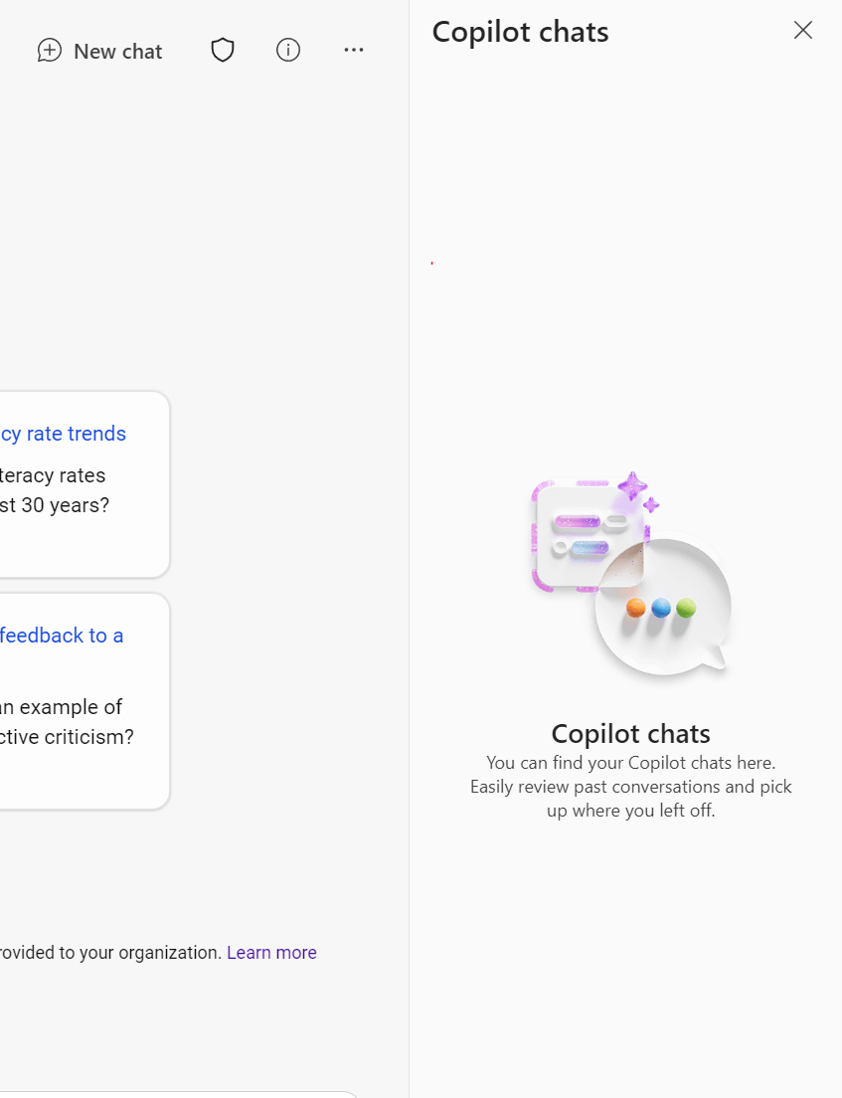Screen dimensions: 842x1098
Task: Choose the literacy rates 30 years prompt text
Action: click(x=54, y=490)
